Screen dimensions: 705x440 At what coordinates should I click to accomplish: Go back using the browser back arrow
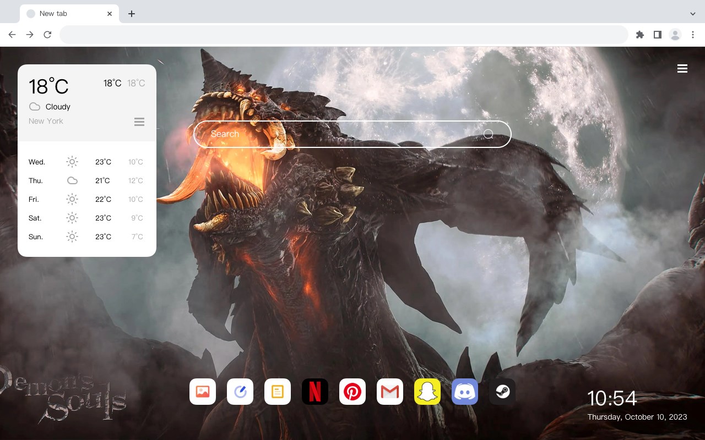click(x=12, y=35)
